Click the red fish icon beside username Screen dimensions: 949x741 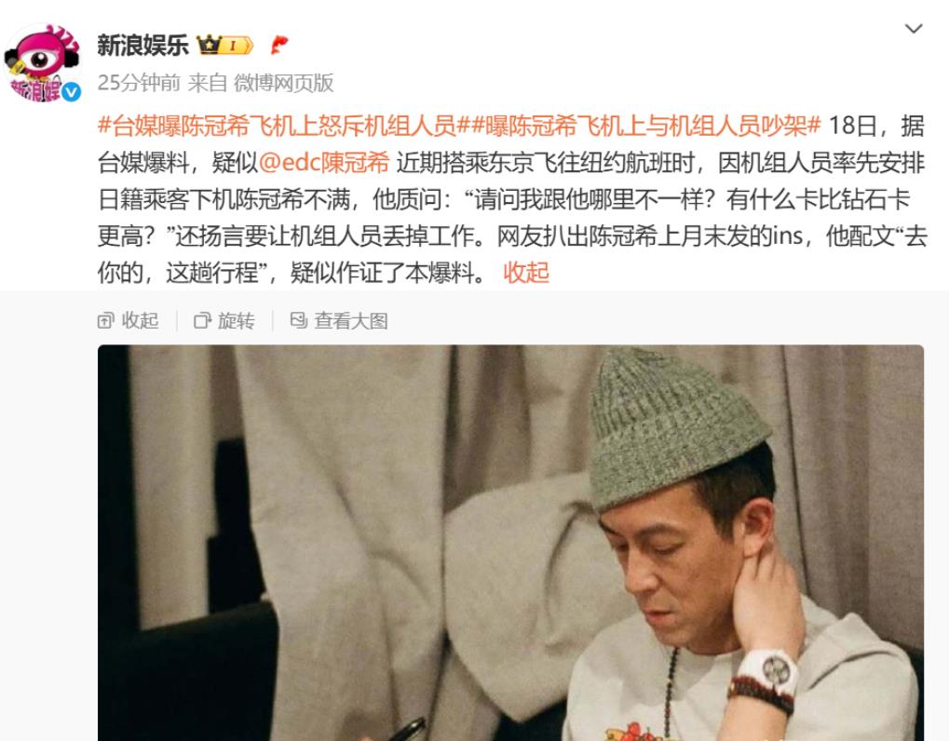click(x=279, y=45)
